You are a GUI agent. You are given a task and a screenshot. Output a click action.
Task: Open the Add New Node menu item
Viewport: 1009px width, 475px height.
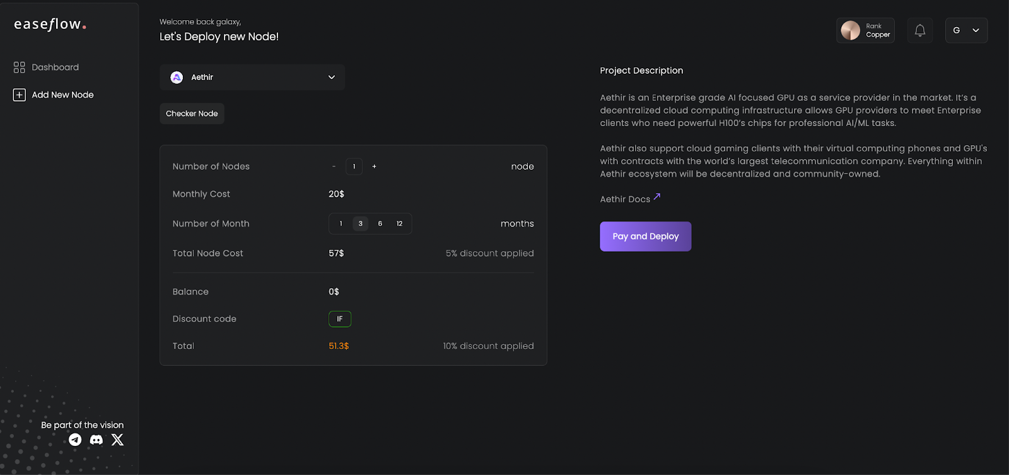point(54,95)
